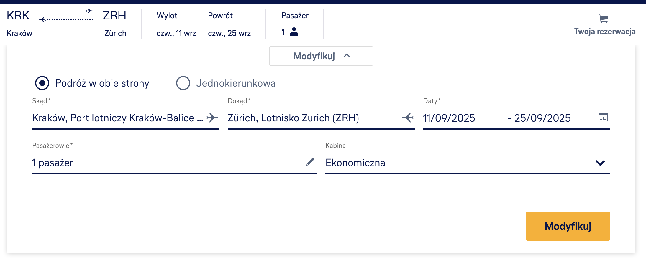Click the Skąd origin airport field

point(117,118)
